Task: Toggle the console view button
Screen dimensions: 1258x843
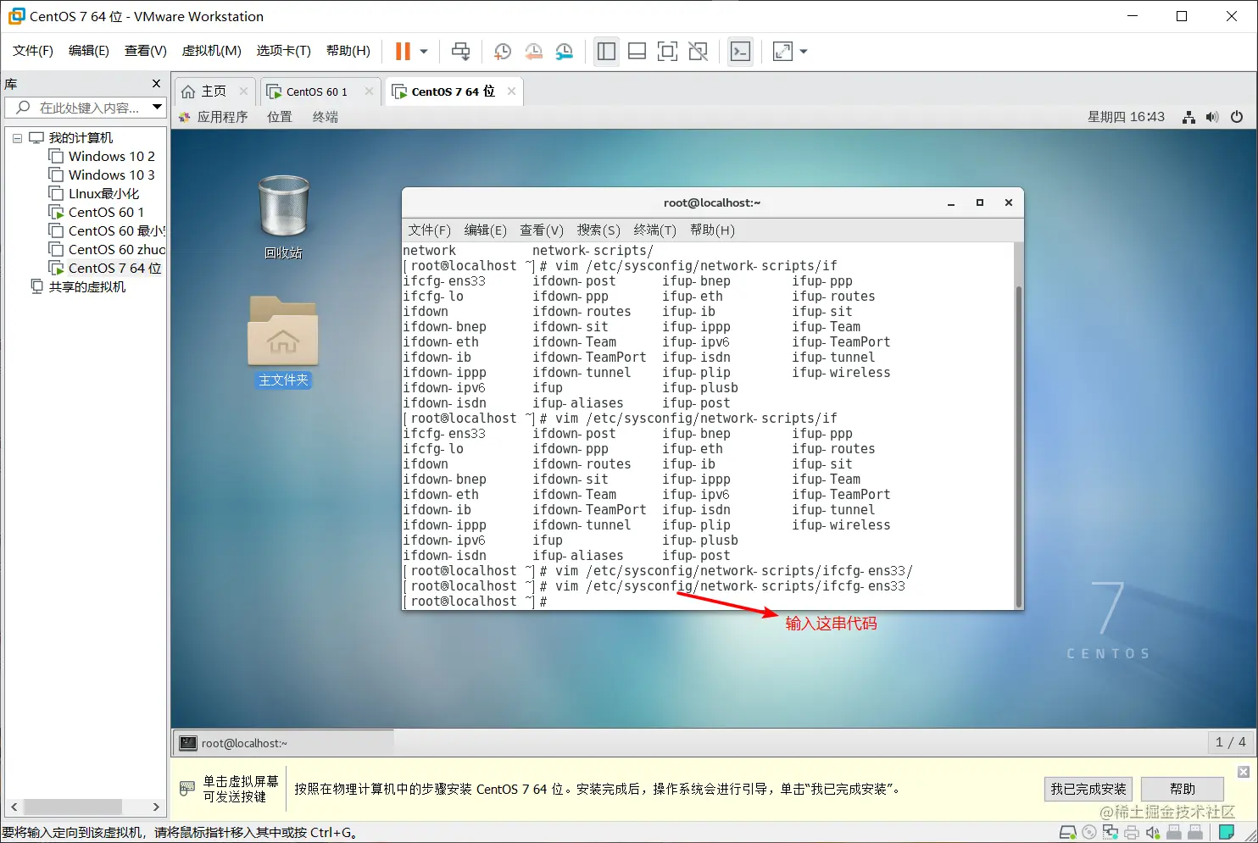Action: click(x=740, y=52)
